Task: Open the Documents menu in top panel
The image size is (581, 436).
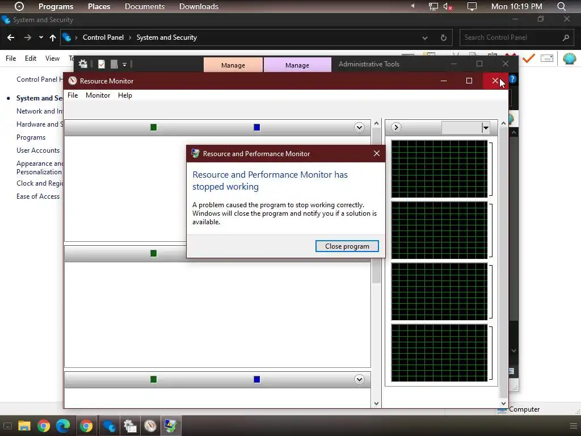Action: pyautogui.click(x=145, y=6)
